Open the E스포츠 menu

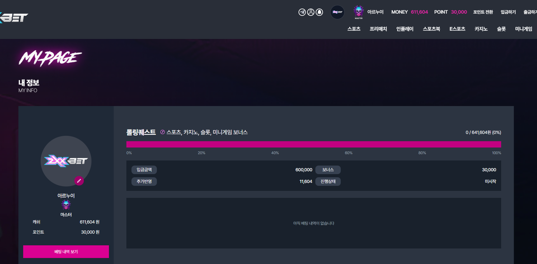point(457,29)
